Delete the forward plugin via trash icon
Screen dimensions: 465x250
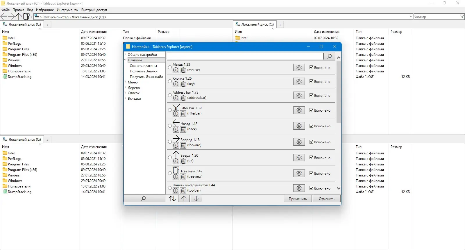click(183, 145)
